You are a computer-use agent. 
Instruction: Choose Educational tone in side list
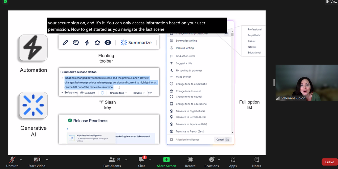(x=254, y=52)
